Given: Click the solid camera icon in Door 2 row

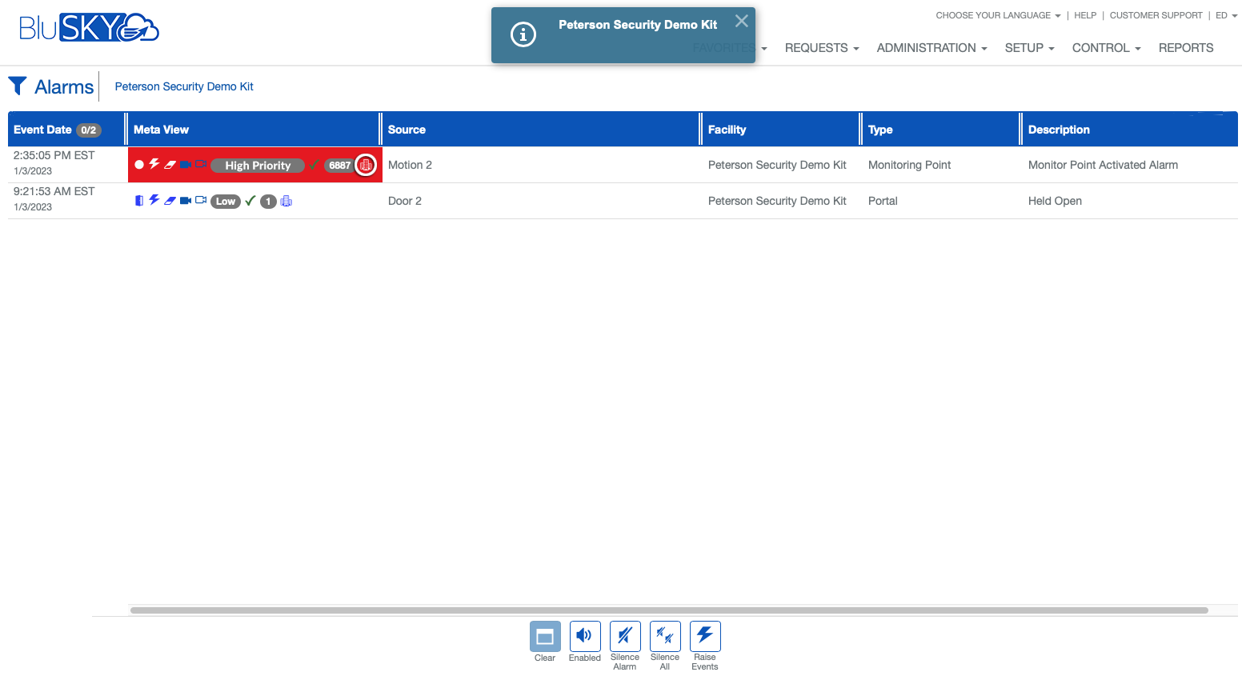Looking at the screenshot, I should [185, 201].
